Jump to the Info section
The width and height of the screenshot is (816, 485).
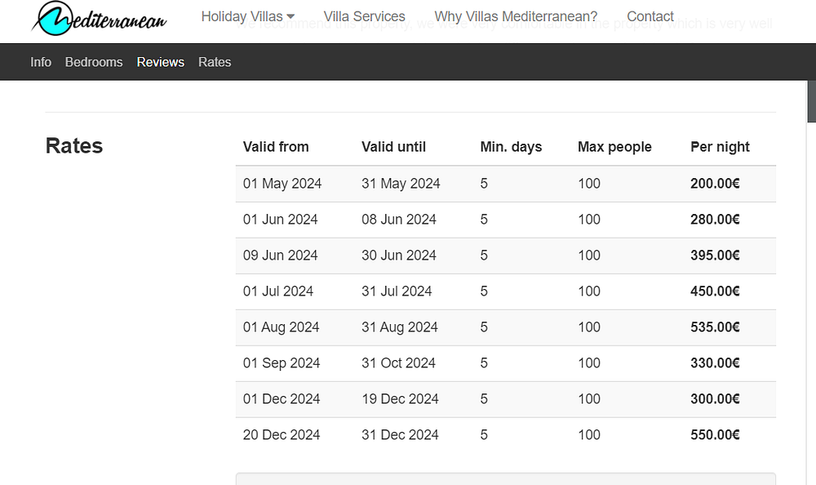(41, 62)
